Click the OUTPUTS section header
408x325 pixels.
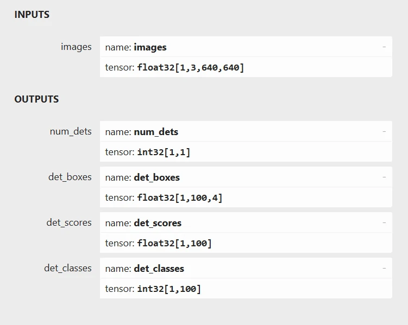(36, 99)
